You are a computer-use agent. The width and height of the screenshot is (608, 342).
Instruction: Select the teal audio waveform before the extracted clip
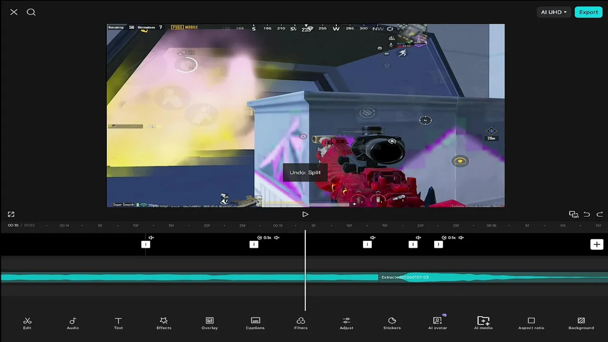(x=190, y=277)
